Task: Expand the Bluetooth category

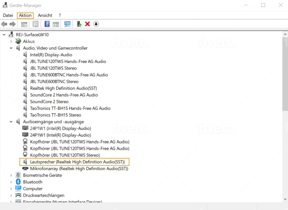Action: 11,182
